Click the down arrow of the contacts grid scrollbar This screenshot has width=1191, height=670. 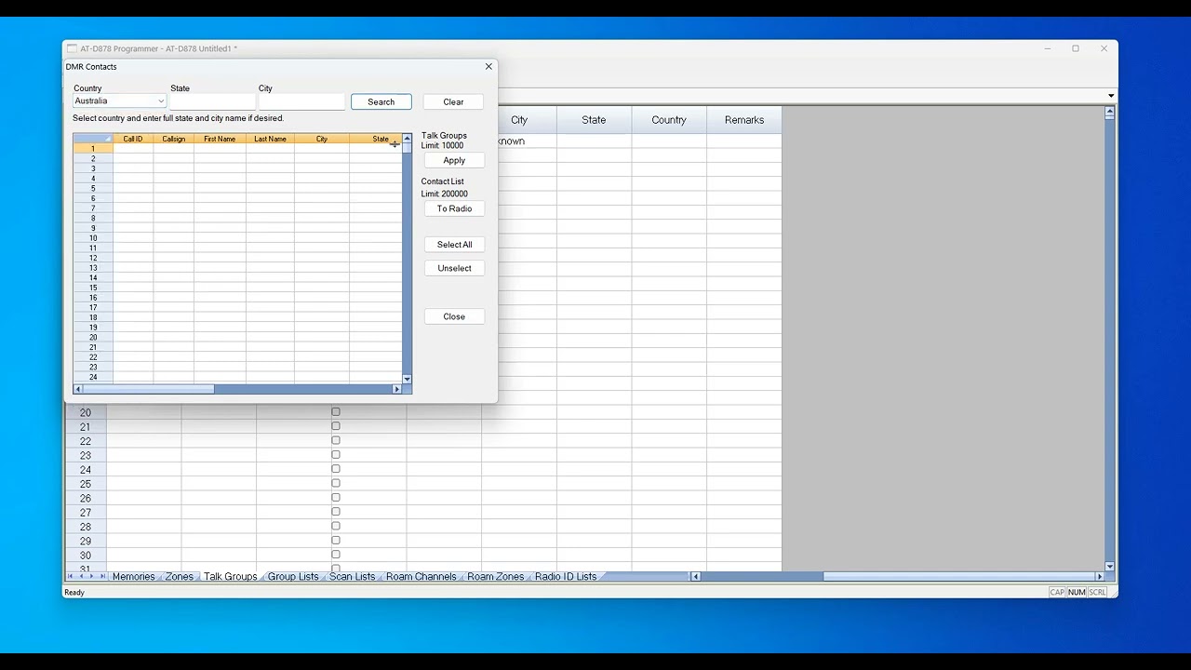[407, 379]
